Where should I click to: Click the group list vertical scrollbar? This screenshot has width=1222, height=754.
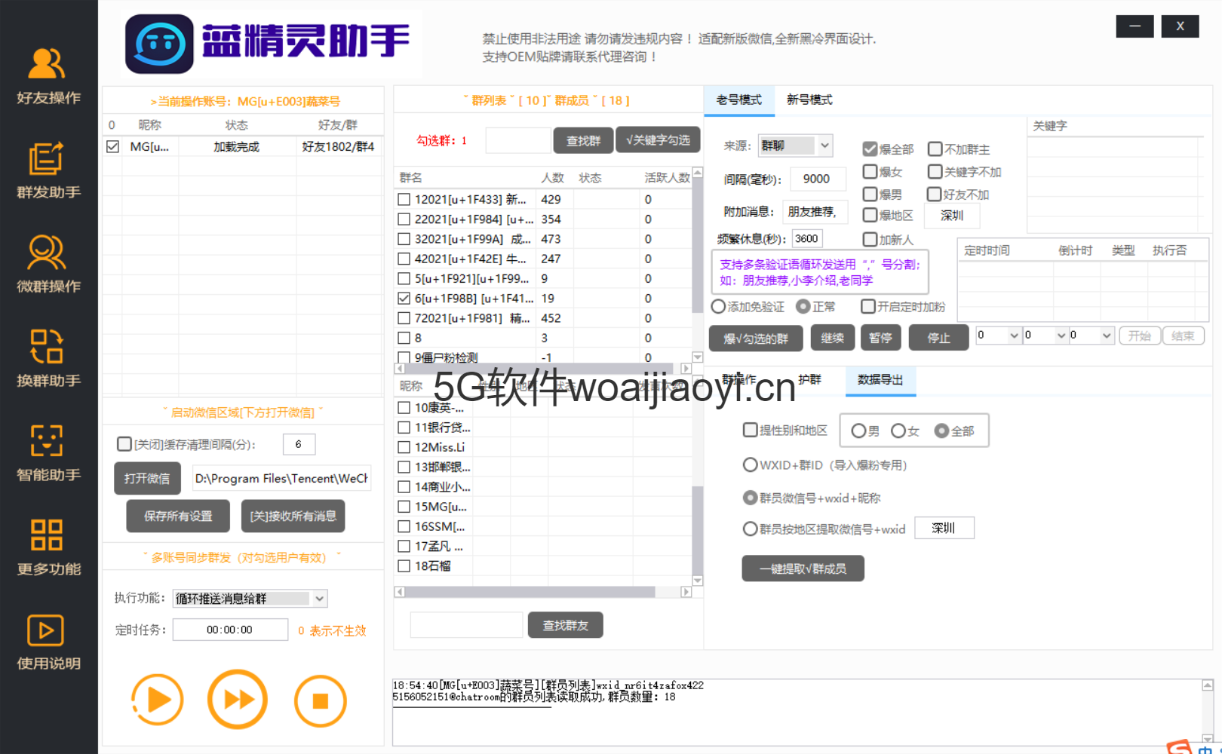(698, 264)
